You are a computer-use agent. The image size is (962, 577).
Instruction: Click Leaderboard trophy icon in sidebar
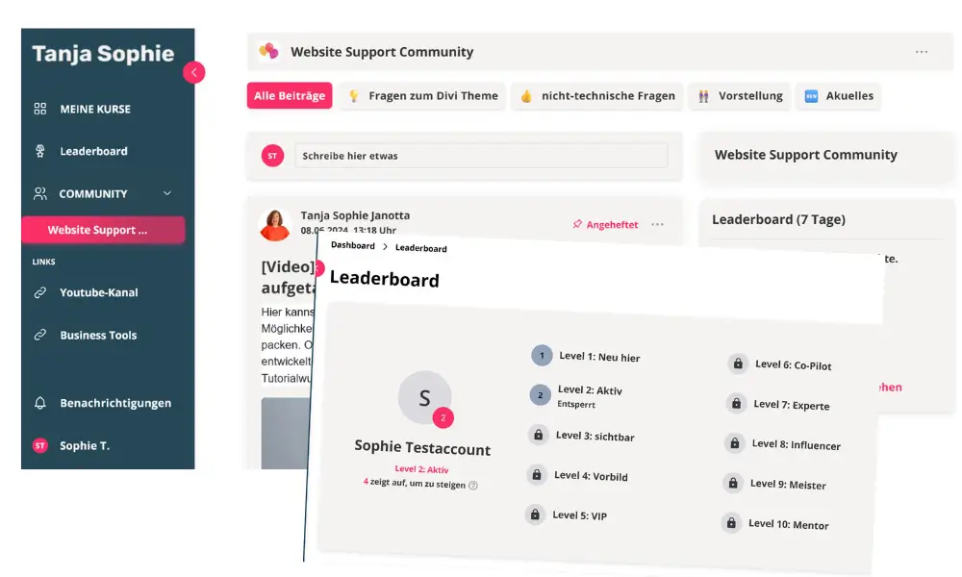(x=39, y=151)
